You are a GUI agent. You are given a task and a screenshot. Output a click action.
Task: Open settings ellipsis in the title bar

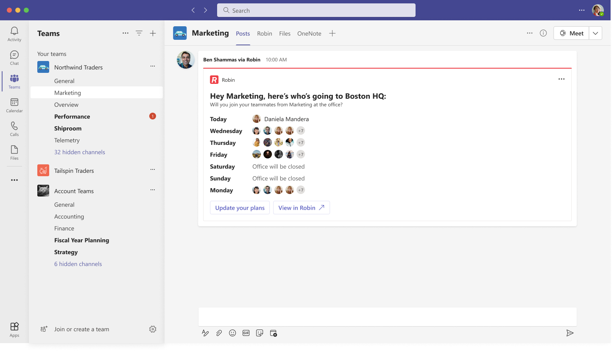coord(582,10)
